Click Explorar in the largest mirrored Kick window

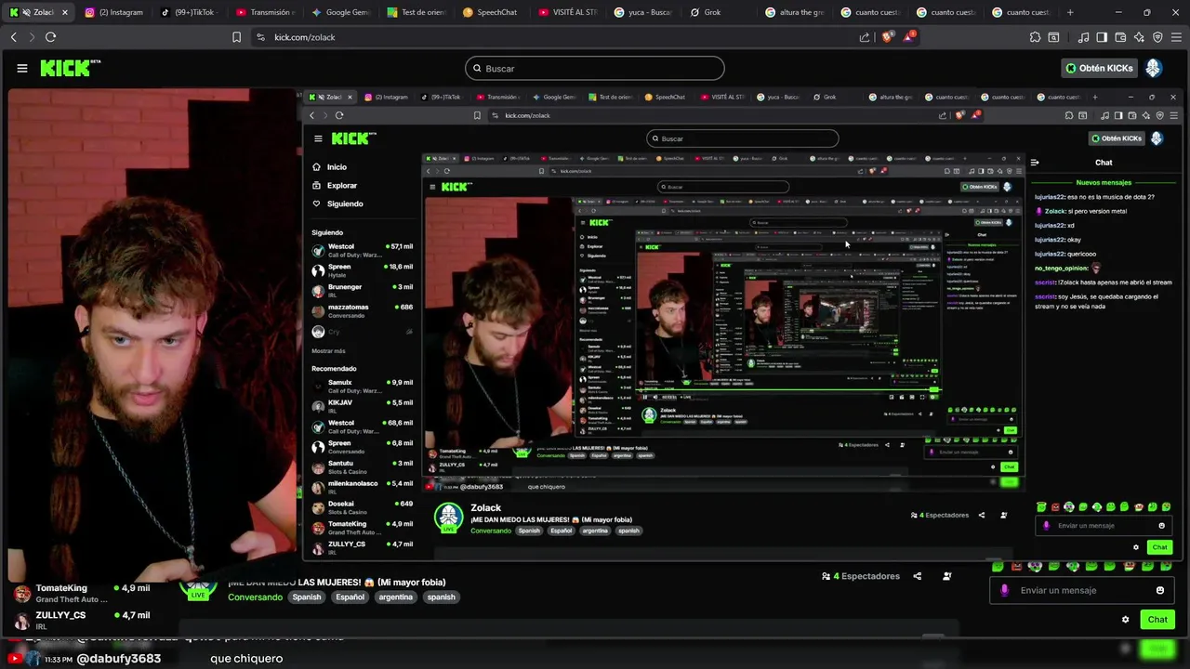click(335, 186)
